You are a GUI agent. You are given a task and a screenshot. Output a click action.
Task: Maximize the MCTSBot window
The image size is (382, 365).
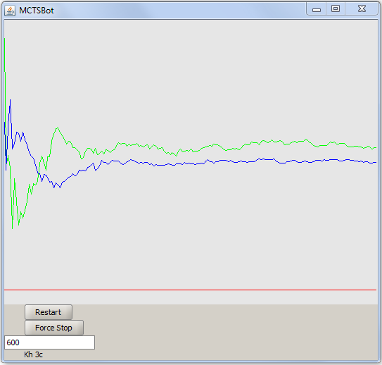pos(336,9)
